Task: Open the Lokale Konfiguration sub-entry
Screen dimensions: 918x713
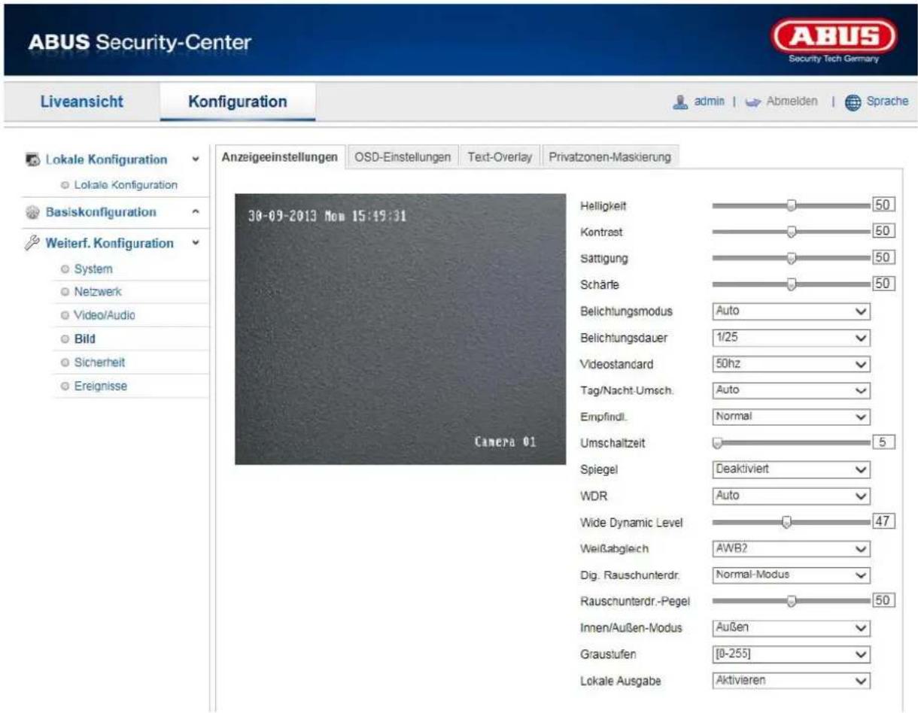Action: [x=125, y=184]
